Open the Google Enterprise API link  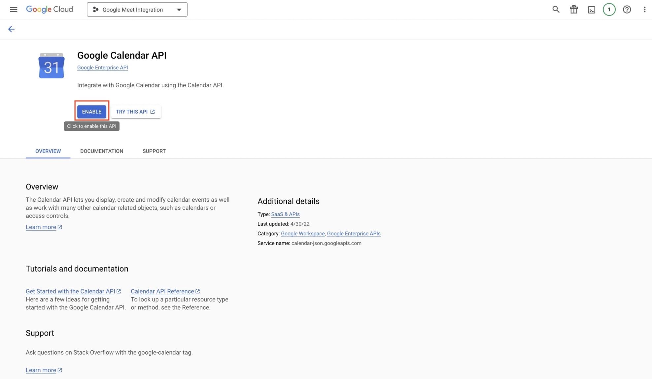[102, 68]
